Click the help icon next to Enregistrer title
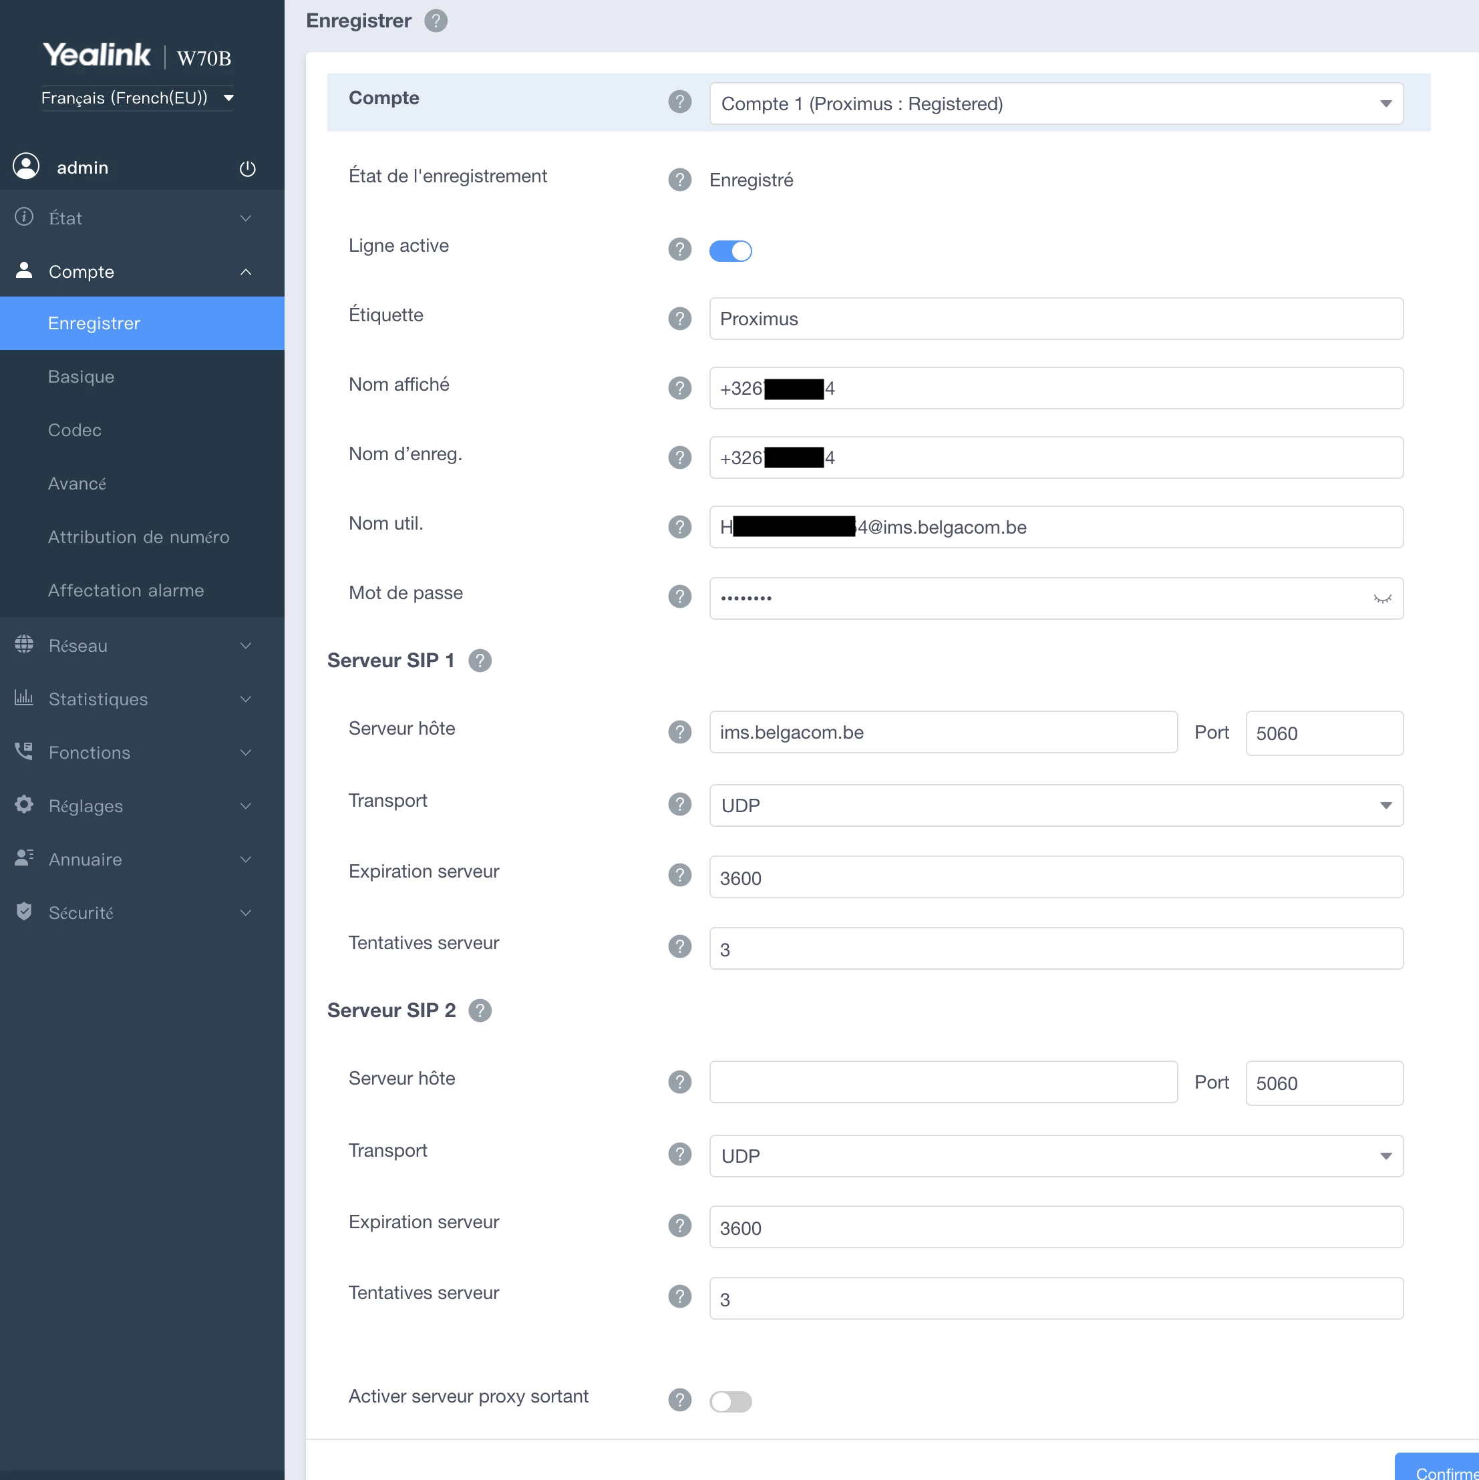The width and height of the screenshot is (1479, 1480). pos(436,21)
